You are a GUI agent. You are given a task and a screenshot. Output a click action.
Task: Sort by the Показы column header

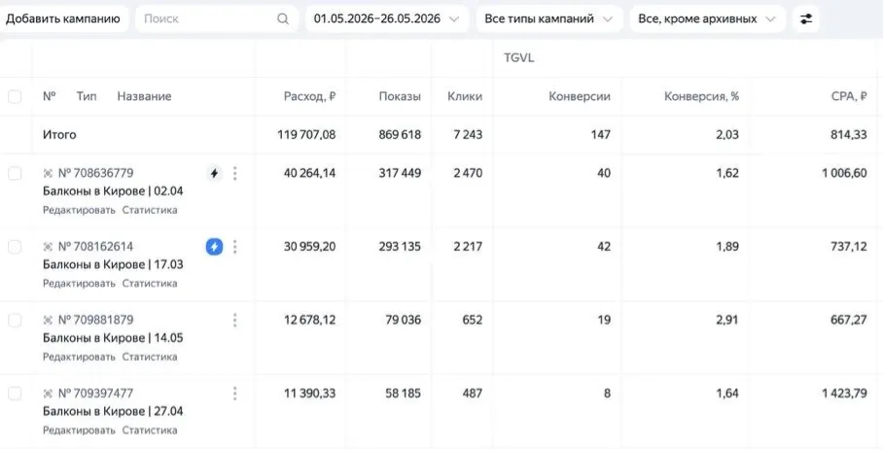point(400,97)
